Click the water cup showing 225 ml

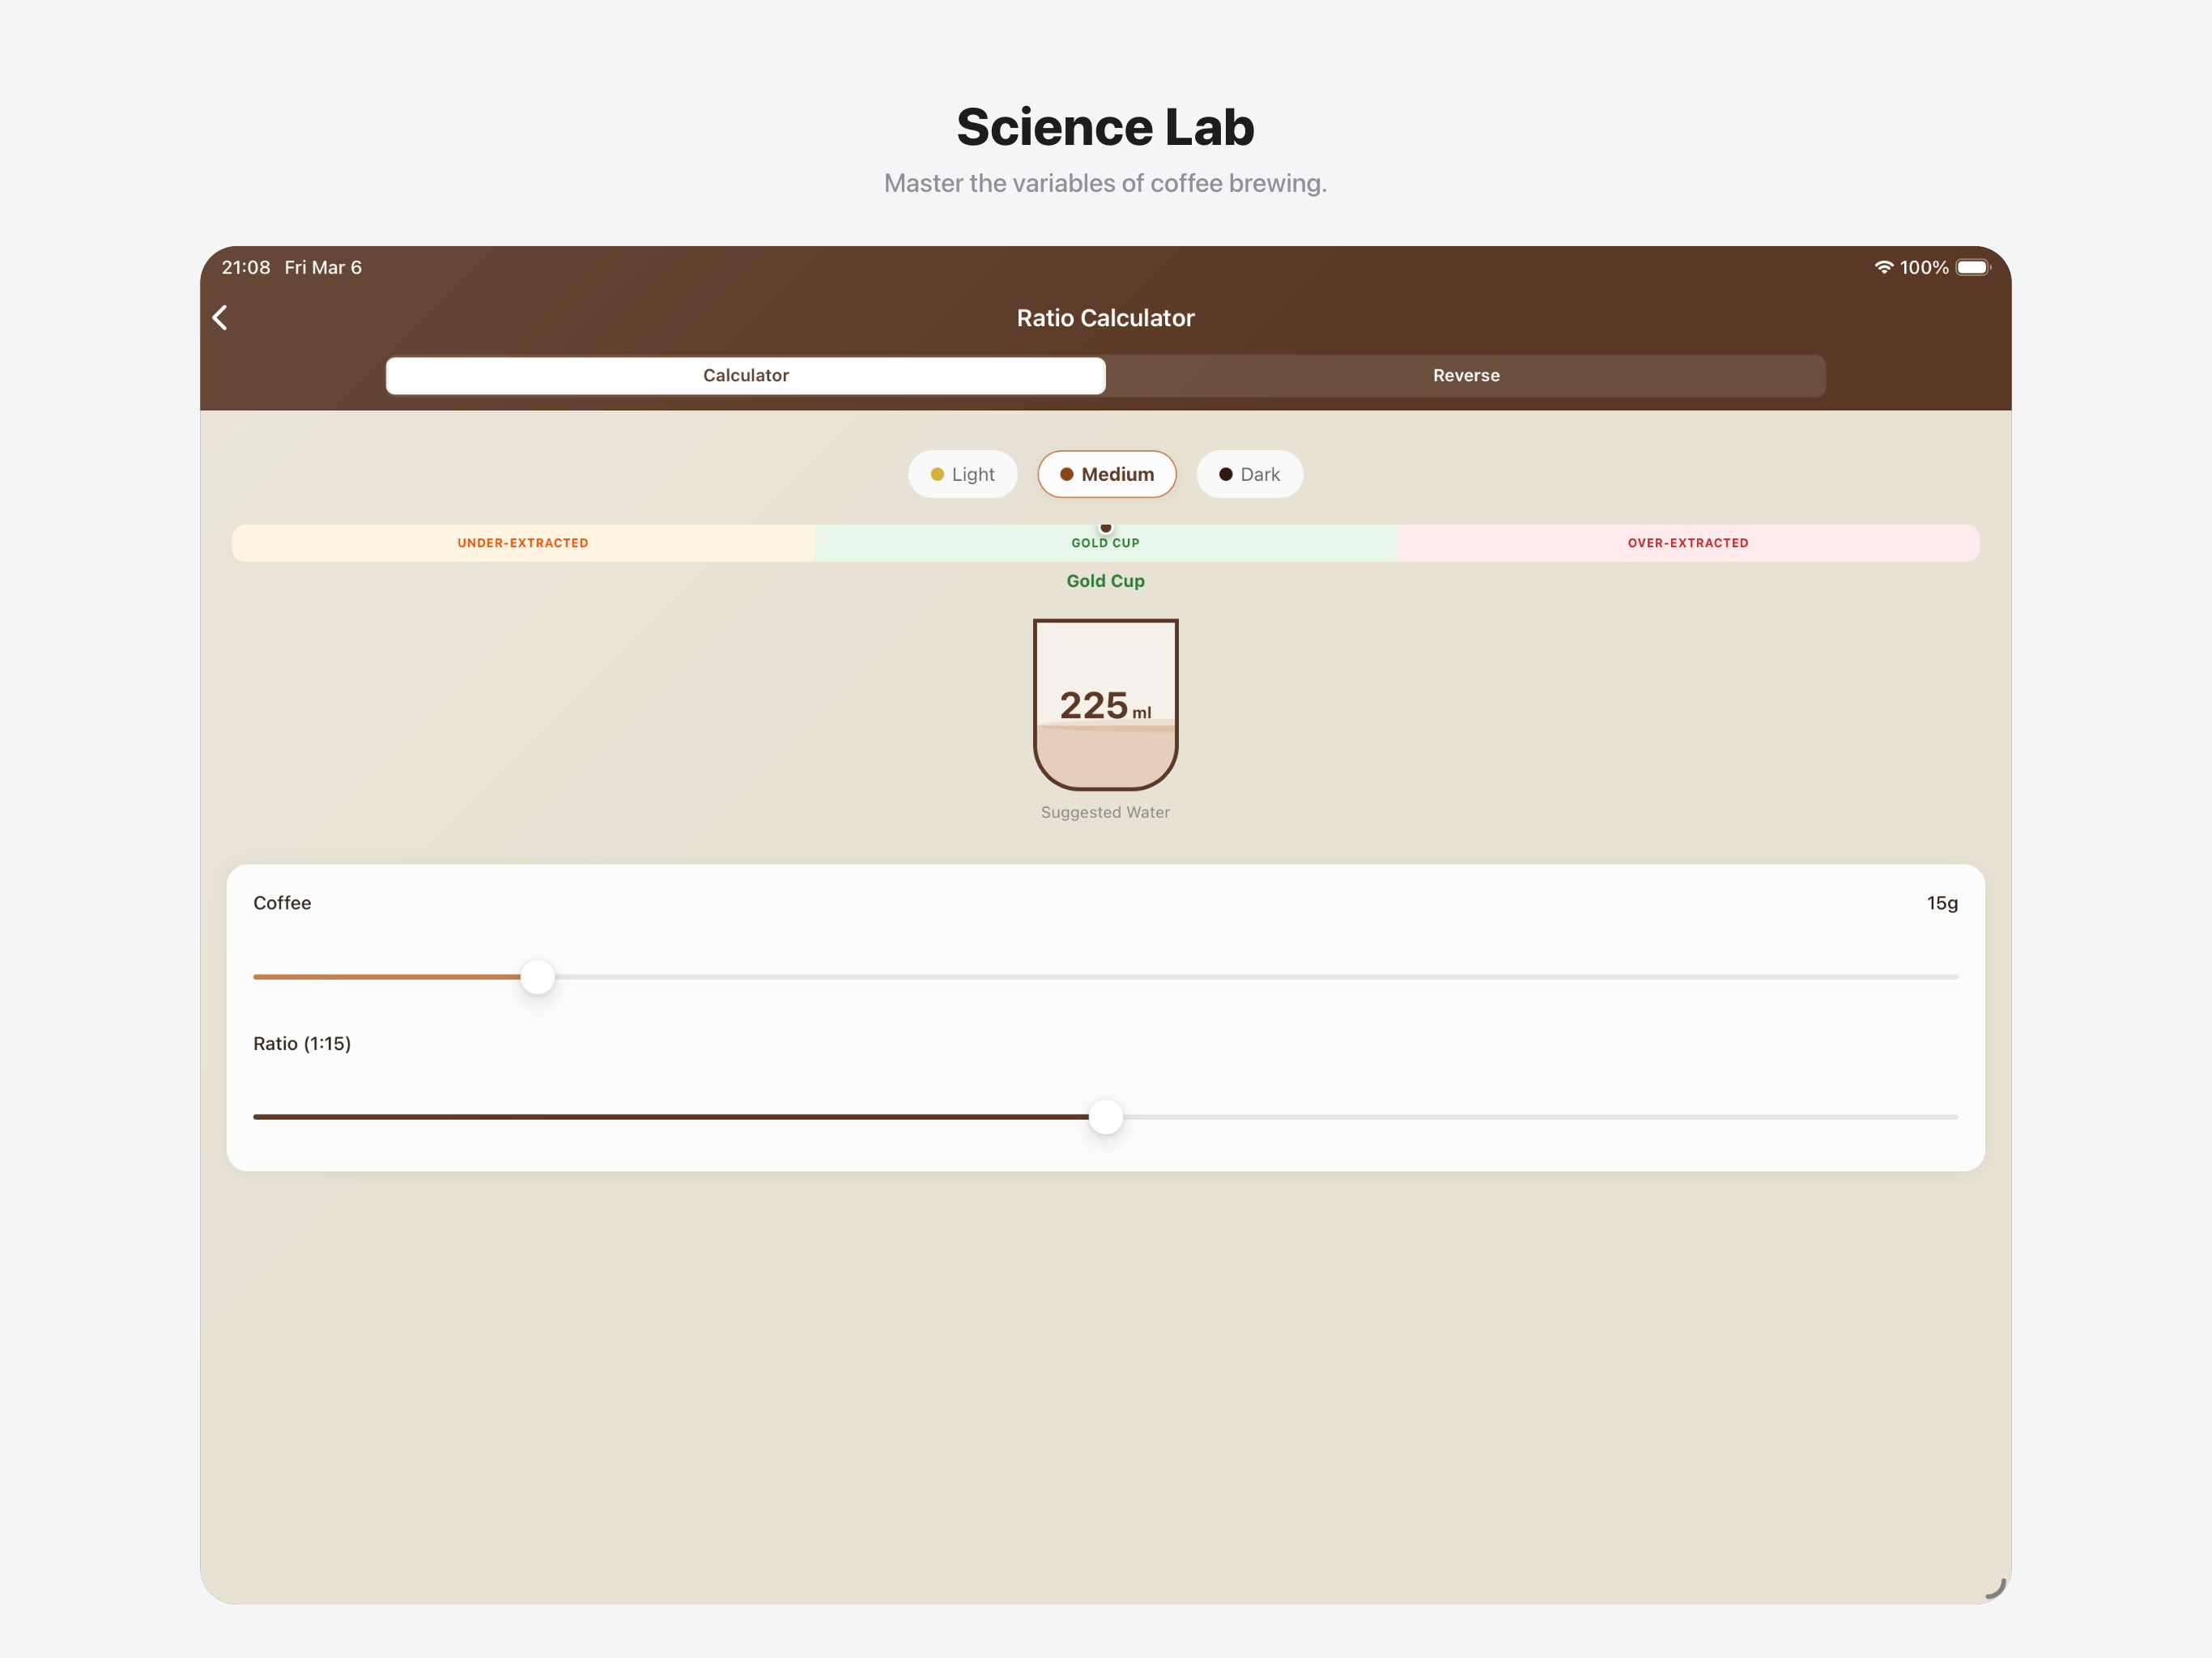click(1105, 704)
